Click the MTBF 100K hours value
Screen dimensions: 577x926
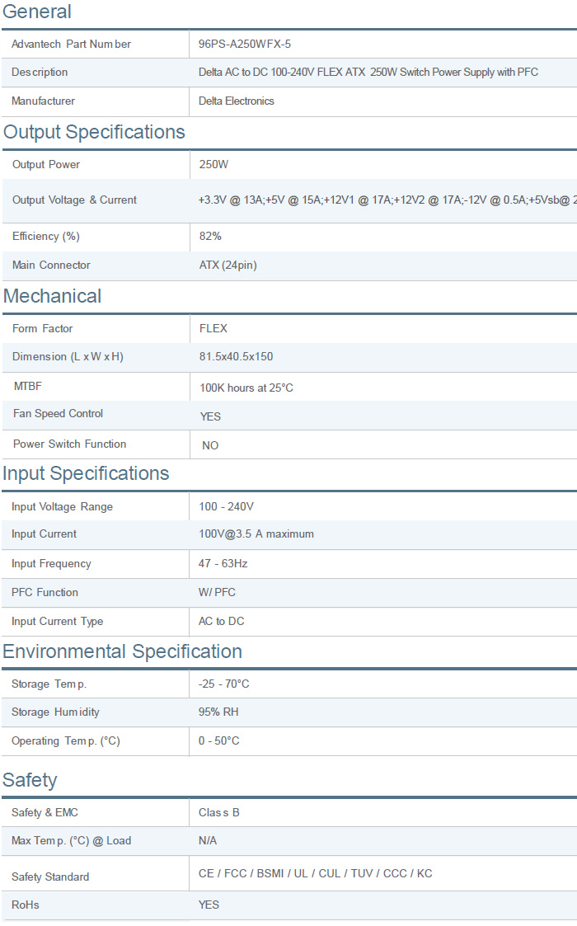246,388
